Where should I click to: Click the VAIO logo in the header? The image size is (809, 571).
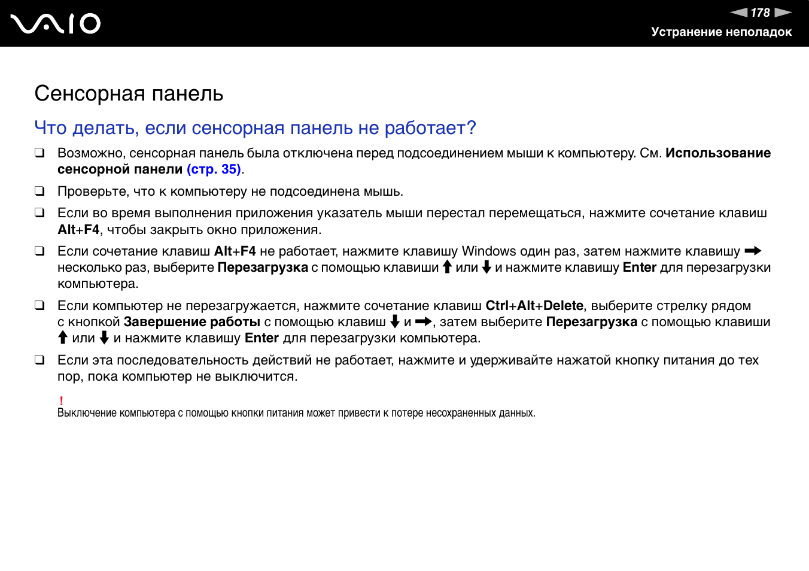click(56, 23)
